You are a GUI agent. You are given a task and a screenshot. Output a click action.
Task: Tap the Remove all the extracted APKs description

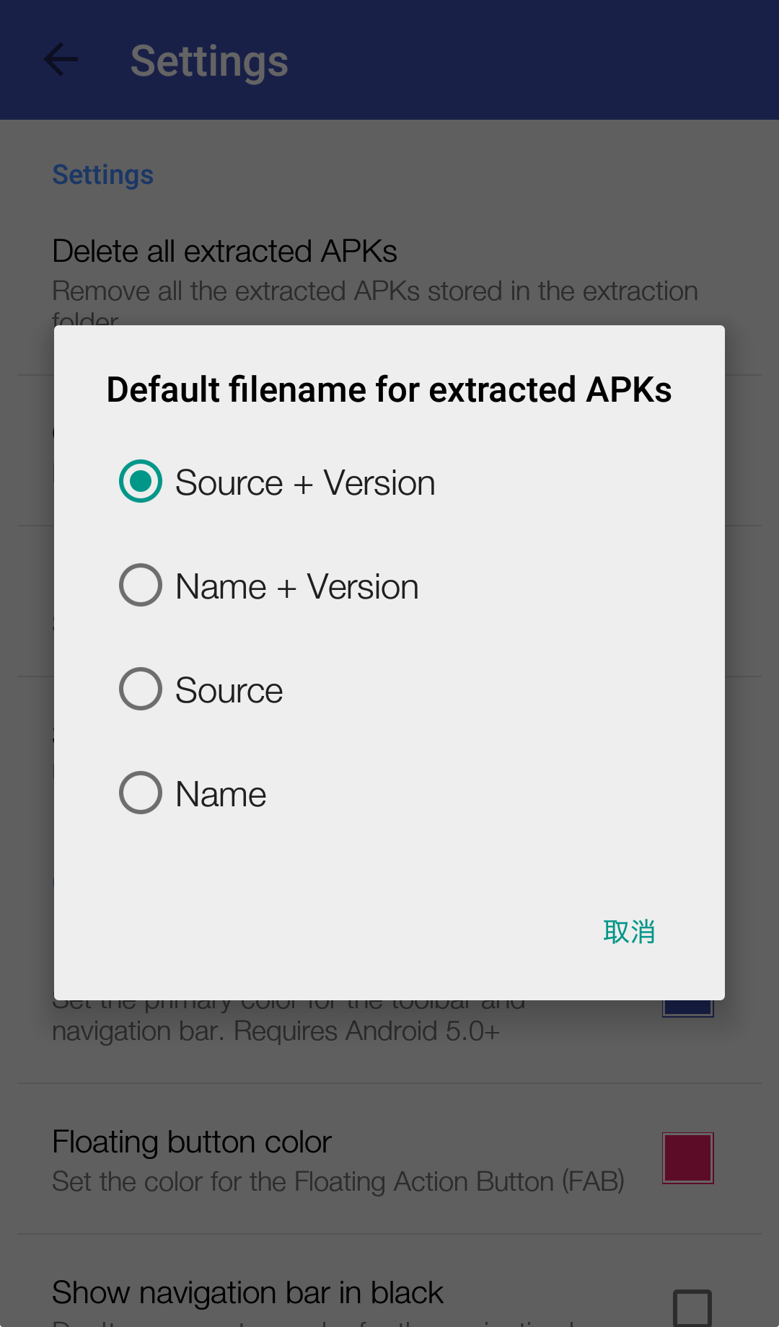(375, 291)
